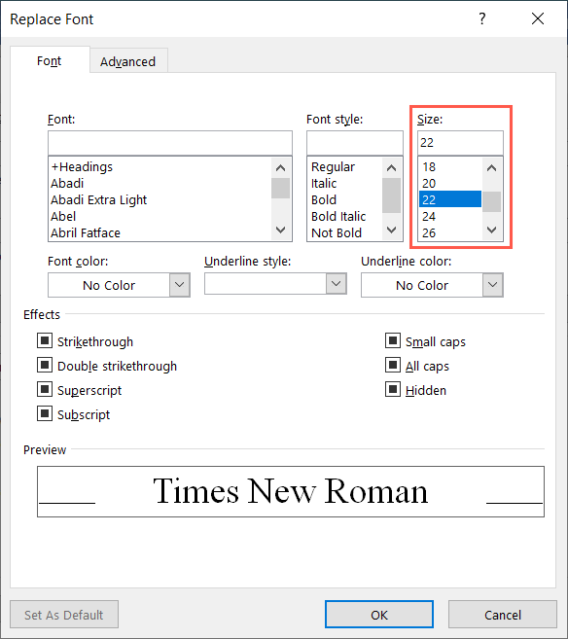Click size list scroll up arrow
The width and height of the screenshot is (568, 639).
click(492, 167)
